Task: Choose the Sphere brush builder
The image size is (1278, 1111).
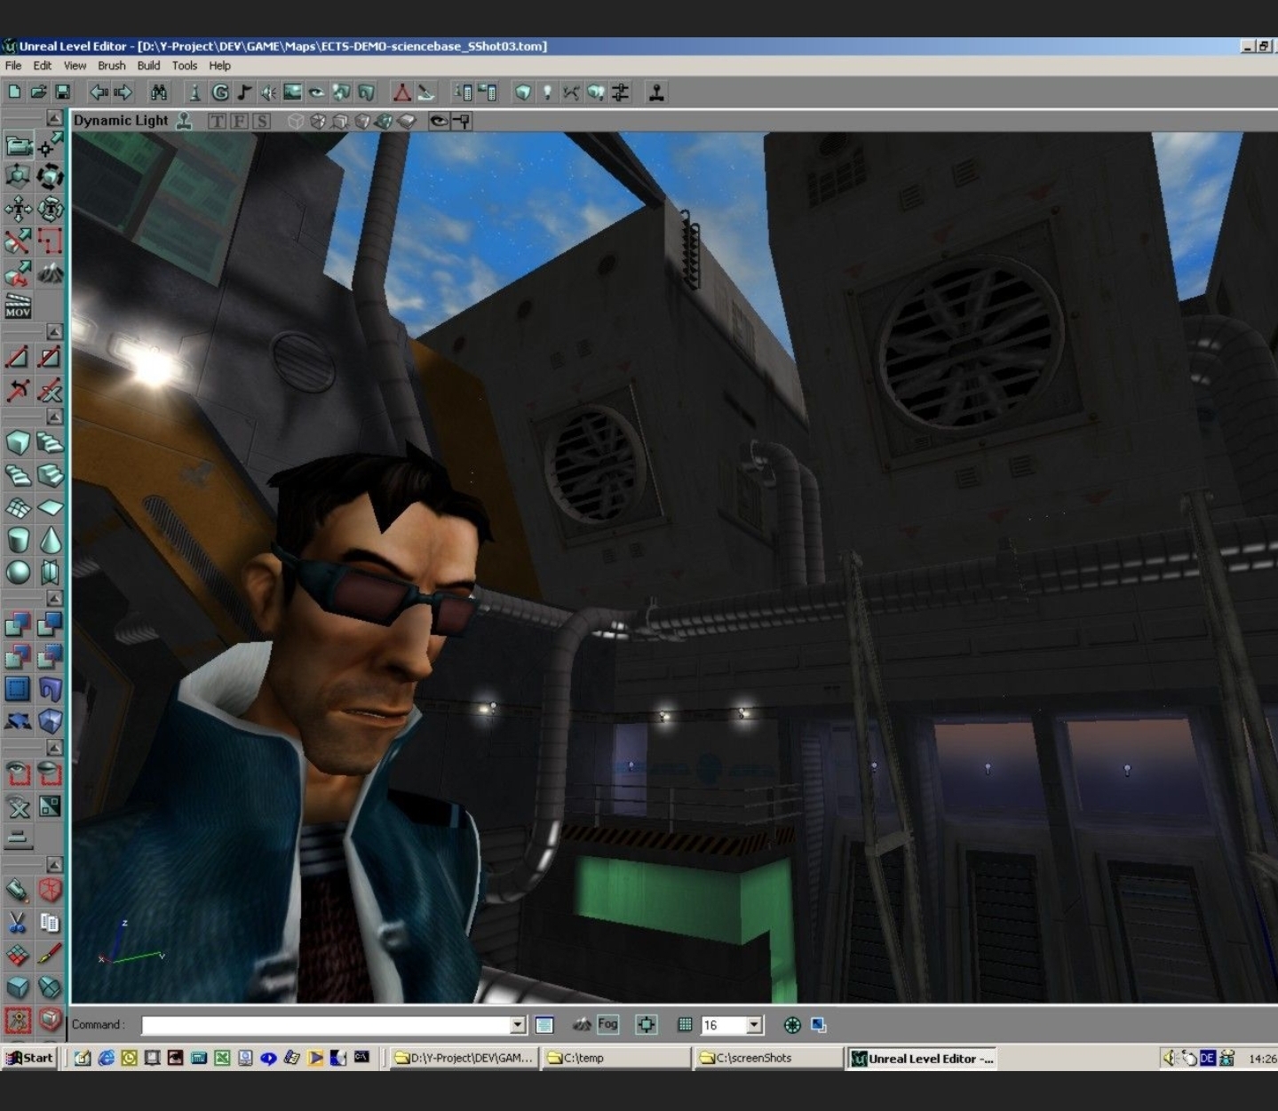Action: tap(18, 573)
